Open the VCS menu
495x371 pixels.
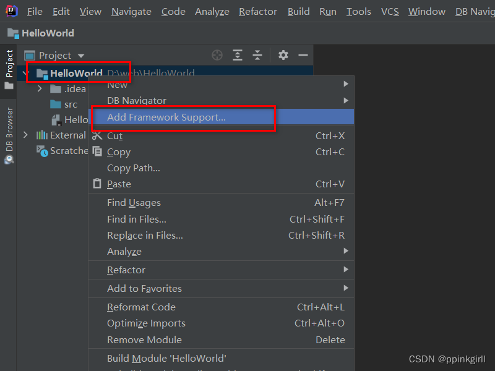pyautogui.click(x=390, y=12)
